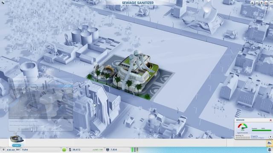Expand Sewage panel with arrow button
The image size is (273, 153).
(x=270, y=137)
